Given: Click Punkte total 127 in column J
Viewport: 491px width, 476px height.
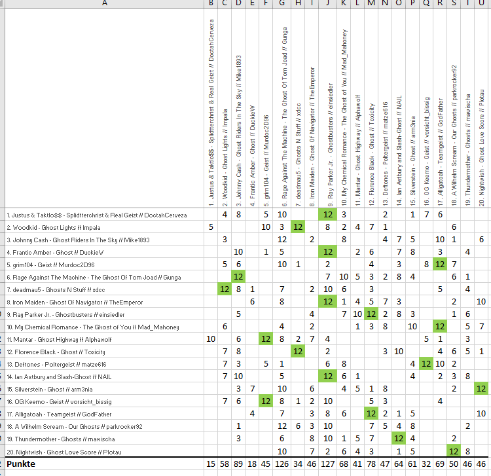Looking at the screenshot, I should point(327,464).
